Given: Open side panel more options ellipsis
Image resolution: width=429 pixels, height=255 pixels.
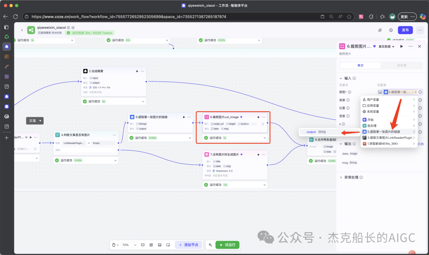Looking at the screenshot, I should (410, 46).
